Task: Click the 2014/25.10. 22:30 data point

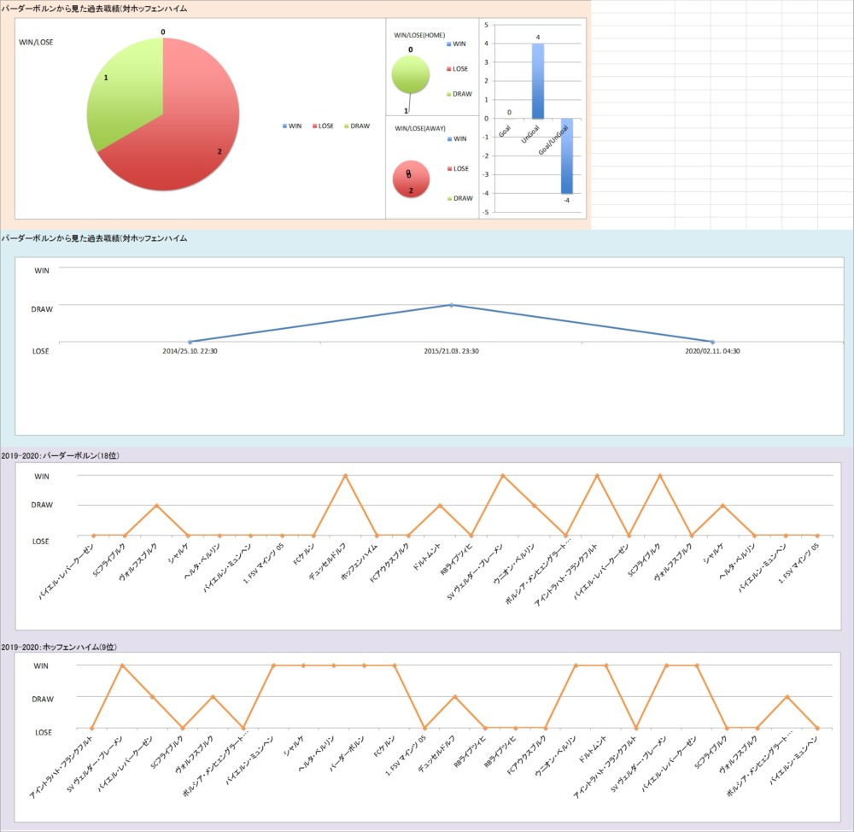Action: 190,342
